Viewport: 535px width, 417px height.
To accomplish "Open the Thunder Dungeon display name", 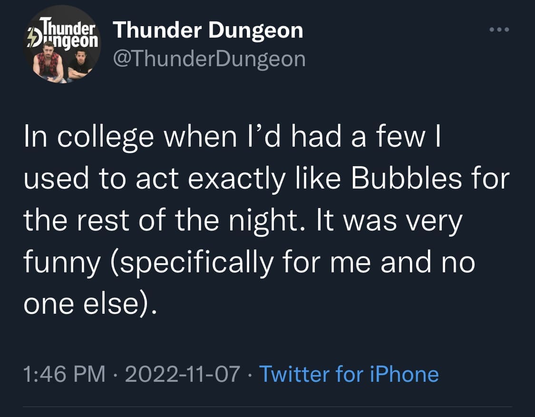I will pyautogui.click(x=208, y=30).
